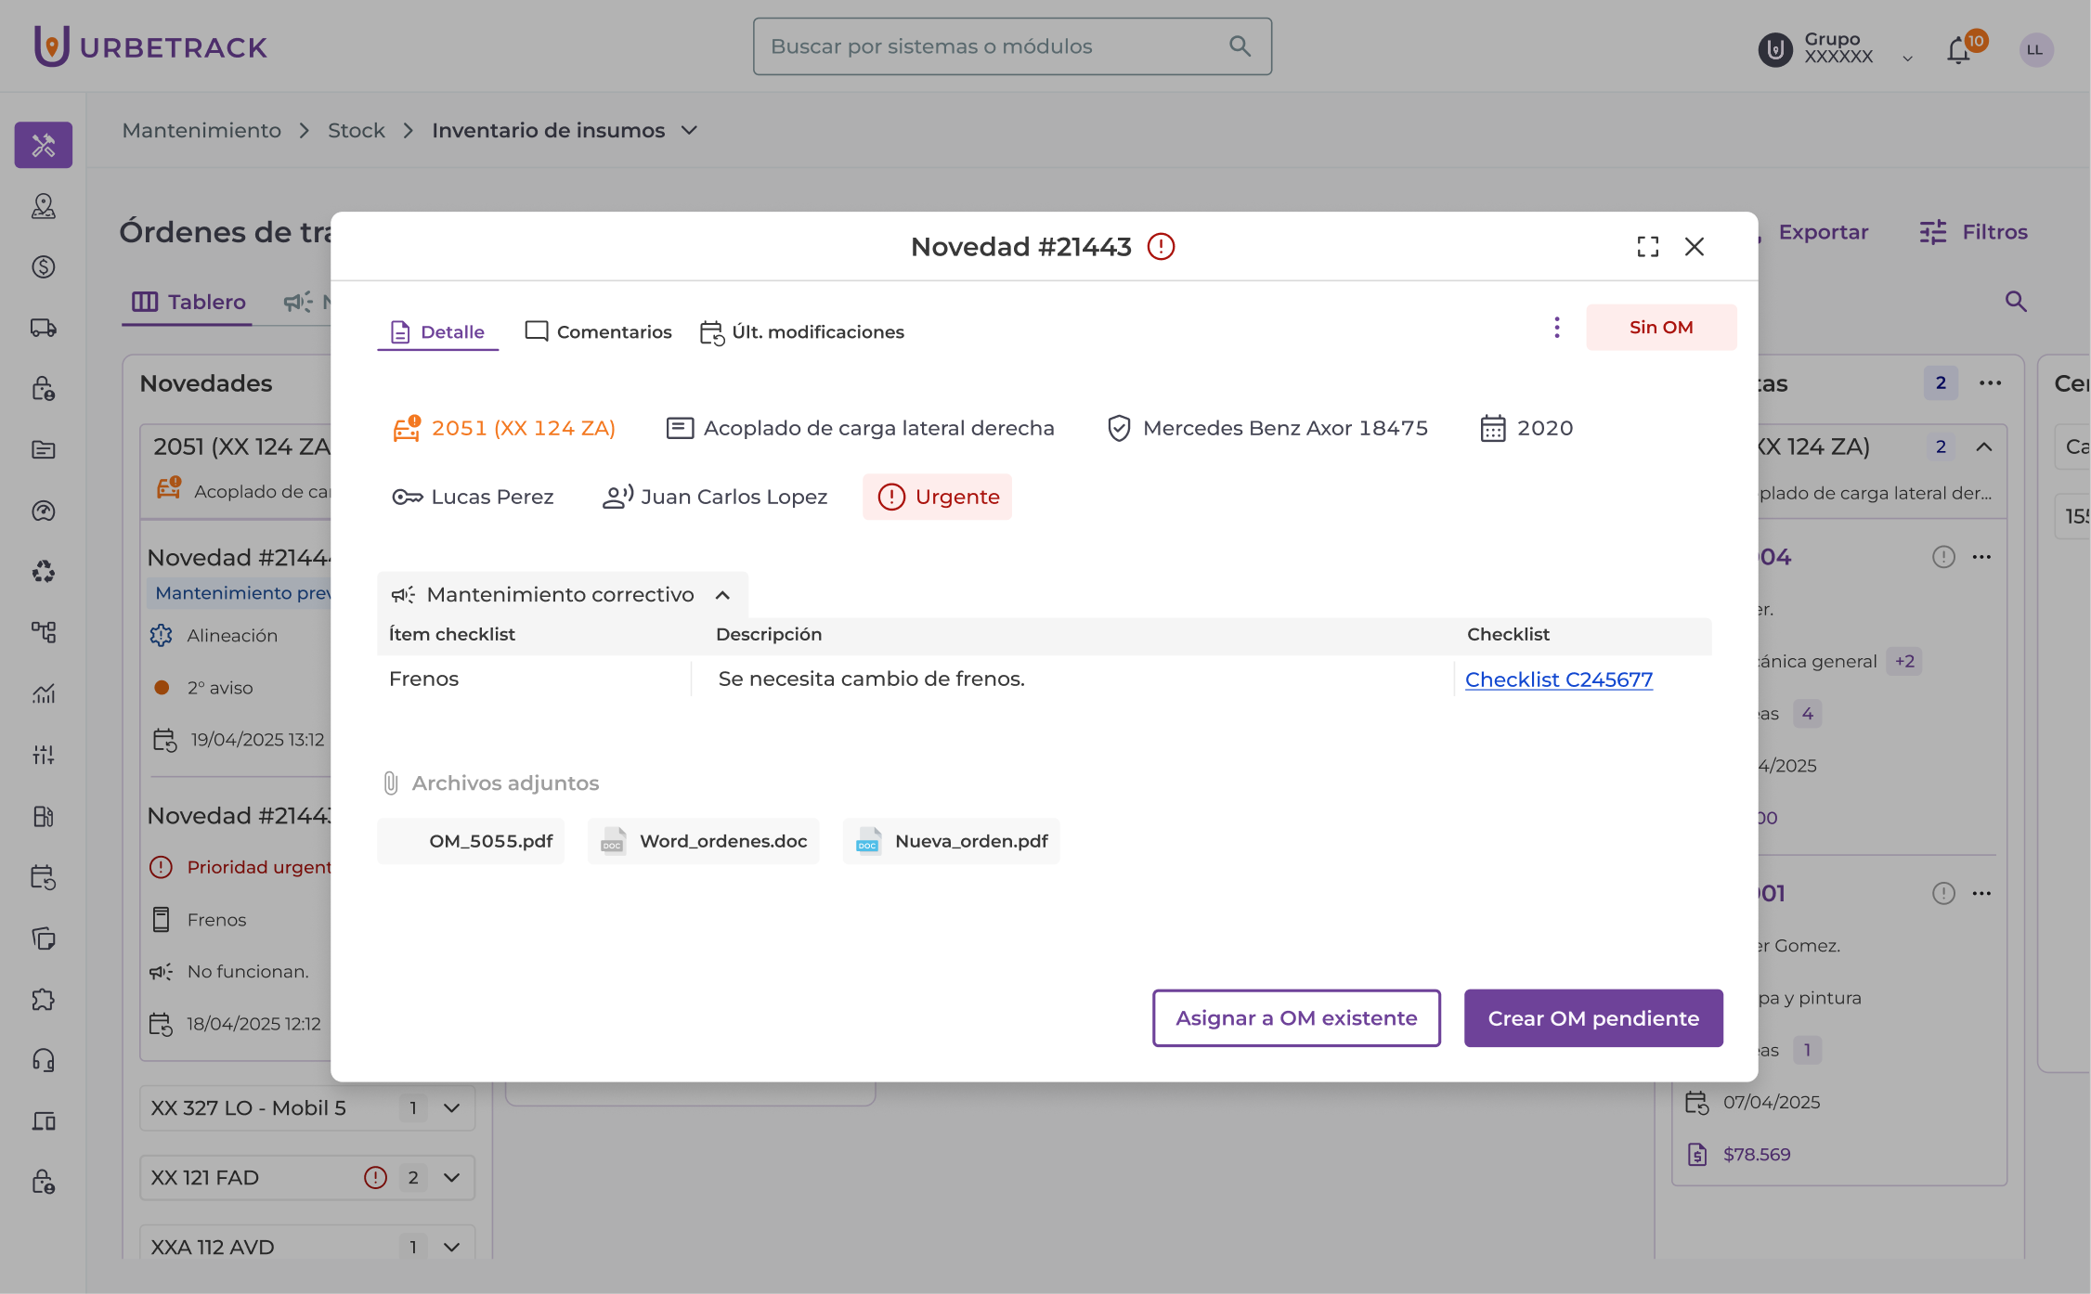The width and height of the screenshot is (2091, 1294).
Task: Open the Grupo XXXXXX dropdown
Action: coord(1907,58)
